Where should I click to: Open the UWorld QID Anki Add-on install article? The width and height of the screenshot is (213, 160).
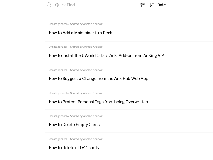tap(106, 56)
